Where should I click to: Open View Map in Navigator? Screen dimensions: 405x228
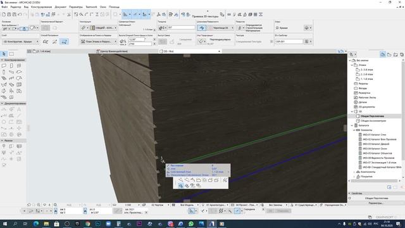tap(389, 54)
